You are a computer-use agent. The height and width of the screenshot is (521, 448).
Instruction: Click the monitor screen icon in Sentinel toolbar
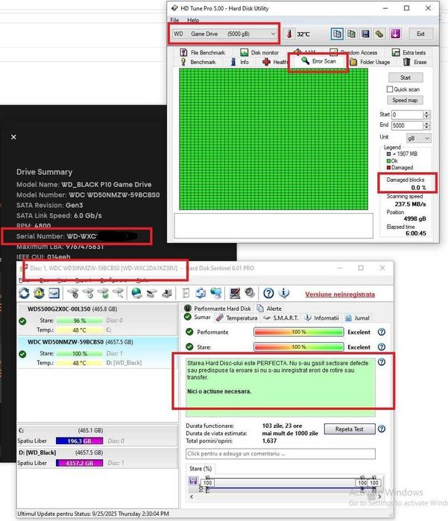point(235,293)
